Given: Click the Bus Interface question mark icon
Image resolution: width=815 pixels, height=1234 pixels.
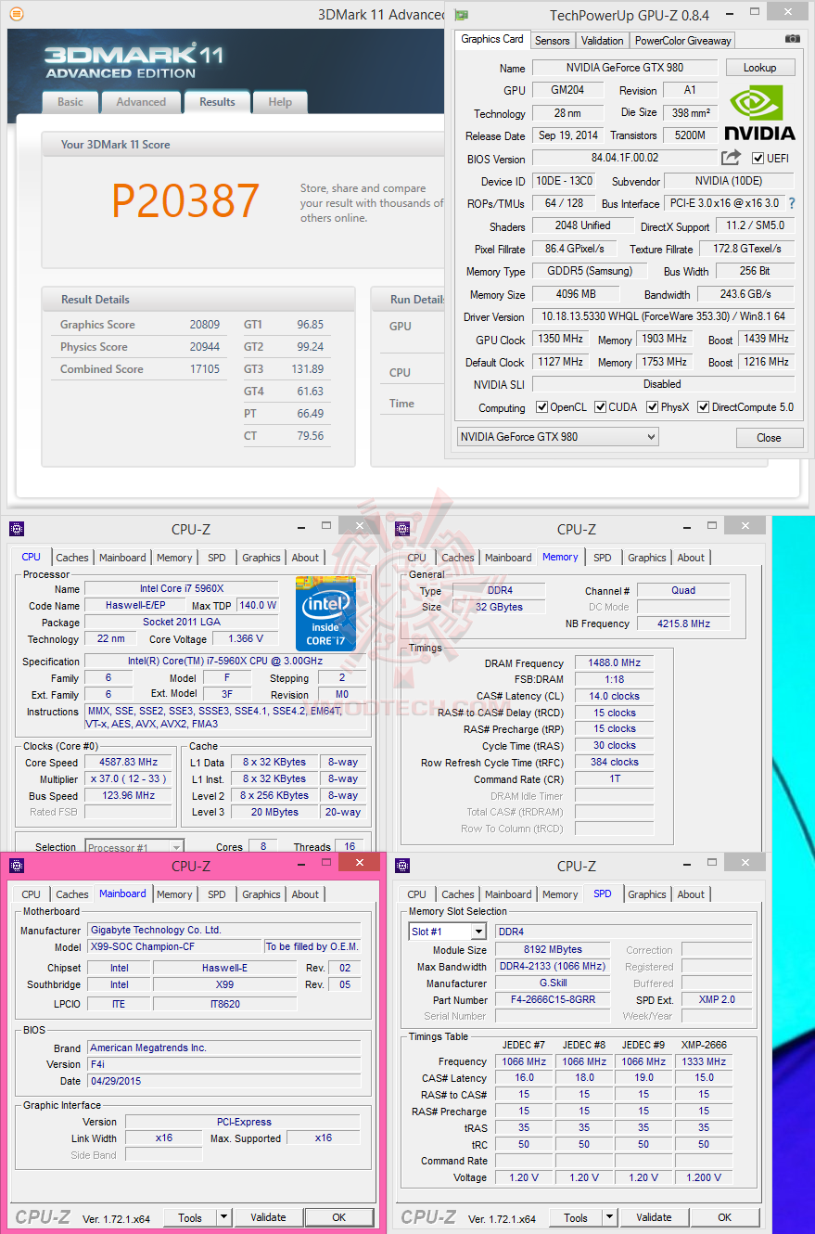Looking at the screenshot, I should click(x=792, y=203).
